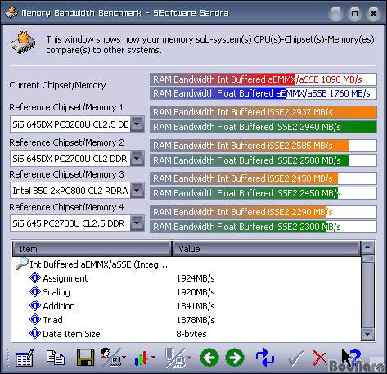Click the Int Buffered 2450 MB/s bar
The image size is (387, 374).
(x=263, y=178)
